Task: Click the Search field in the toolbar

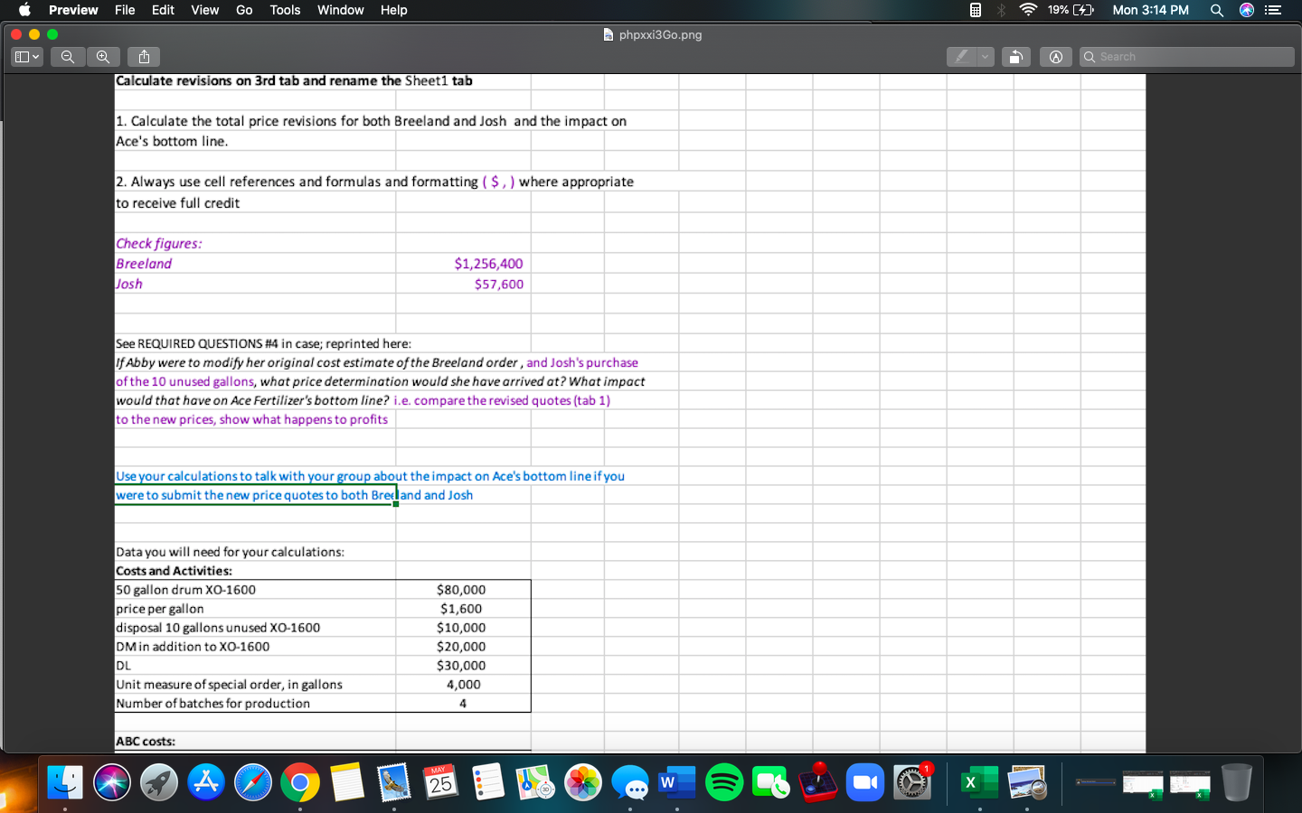Action: pyautogui.click(x=1184, y=56)
